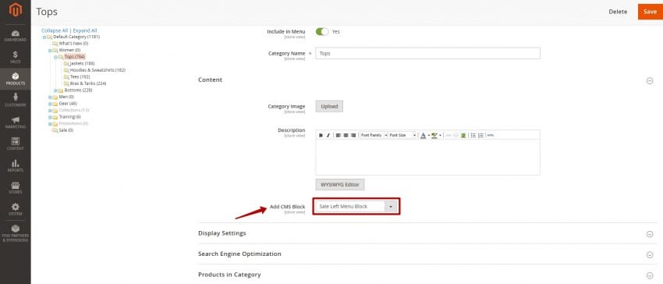Viewport: 663px width, 284px height.
Task: Open the Products sidebar menu
Action: (16, 79)
